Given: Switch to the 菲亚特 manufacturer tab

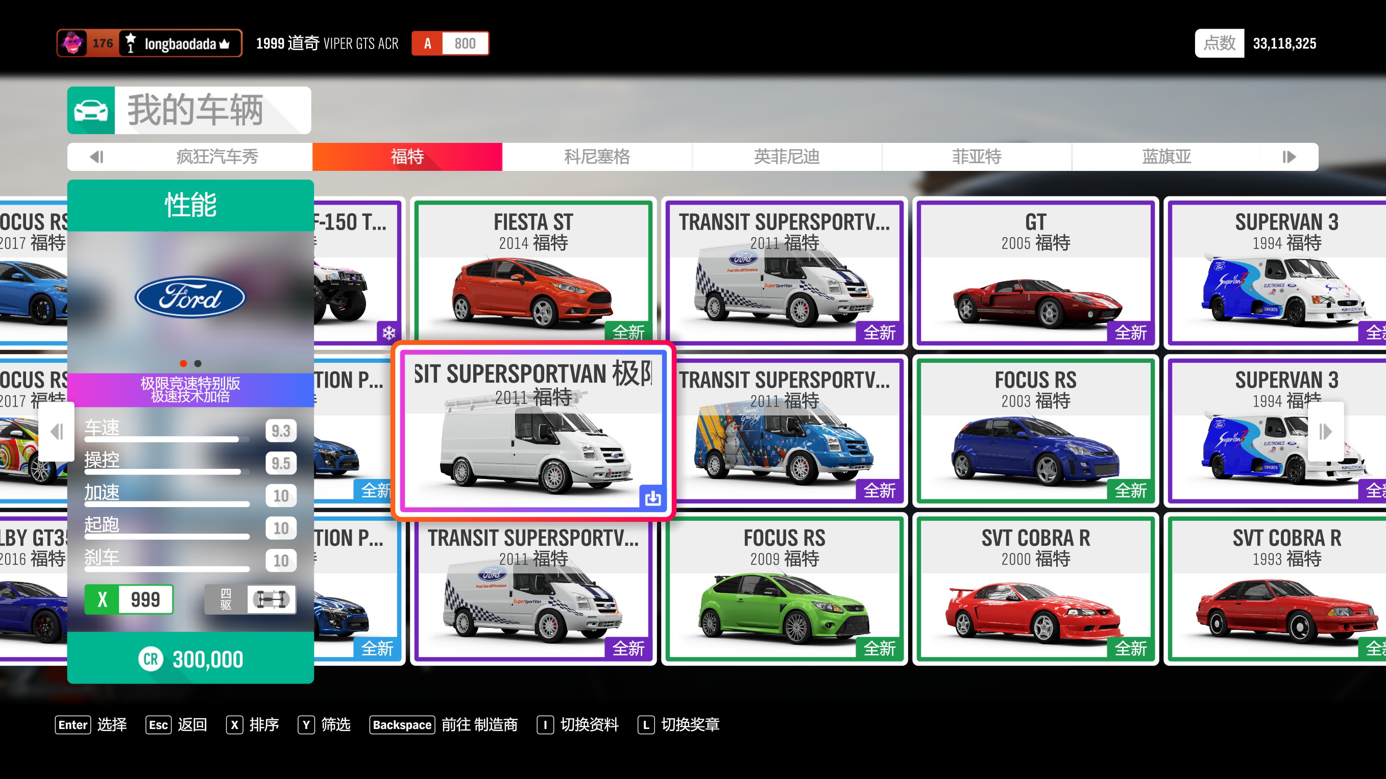Looking at the screenshot, I should [x=976, y=157].
